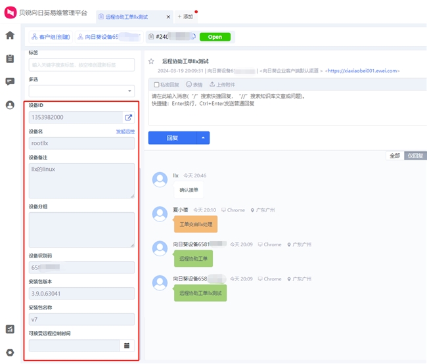Click the 表情 emoji button

coord(194,85)
